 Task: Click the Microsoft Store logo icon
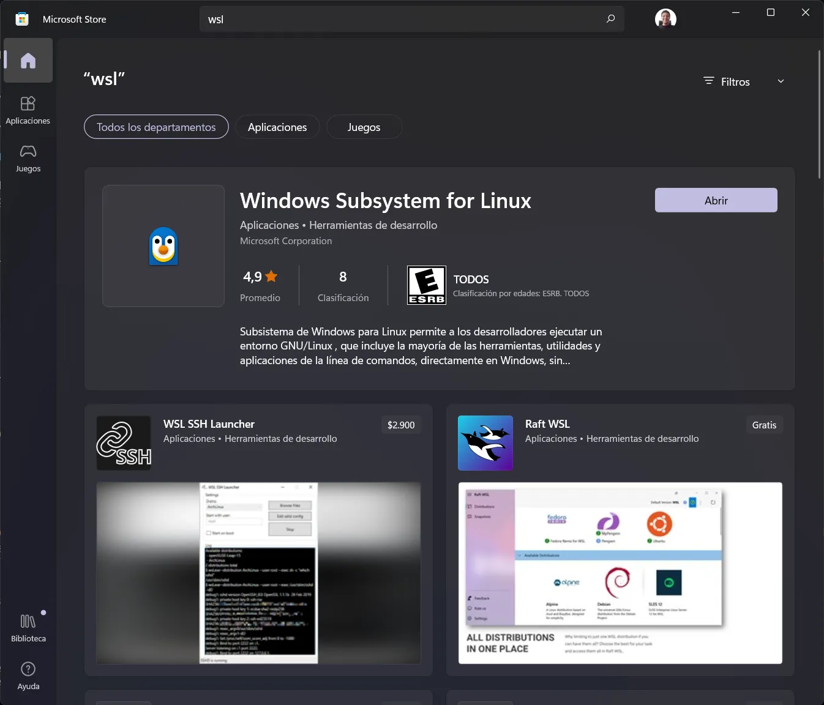[22, 19]
